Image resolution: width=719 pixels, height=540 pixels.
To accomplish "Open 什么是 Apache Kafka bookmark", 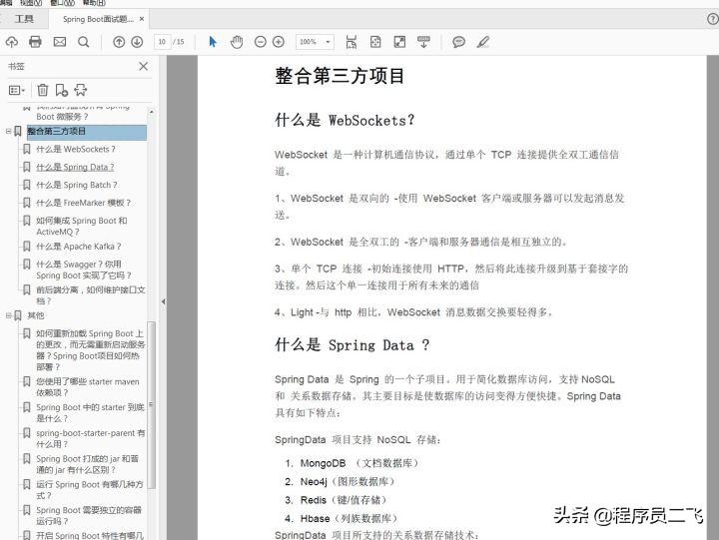I will pyautogui.click(x=79, y=247).
